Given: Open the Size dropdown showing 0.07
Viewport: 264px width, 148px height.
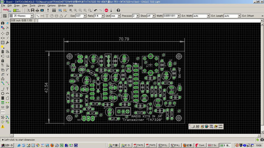Looking at the screenshot, I should coord(84,16).
